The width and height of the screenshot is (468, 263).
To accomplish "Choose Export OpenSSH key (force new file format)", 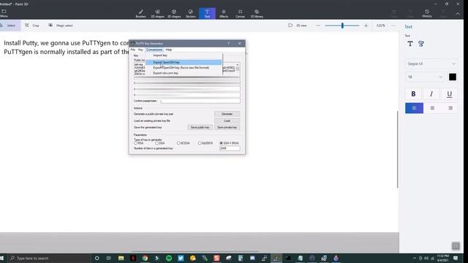I will tap(184, 68).
